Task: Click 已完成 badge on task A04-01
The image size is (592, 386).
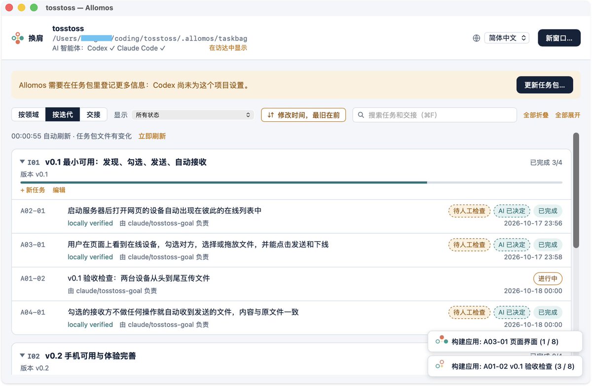Action: (548, 312)
